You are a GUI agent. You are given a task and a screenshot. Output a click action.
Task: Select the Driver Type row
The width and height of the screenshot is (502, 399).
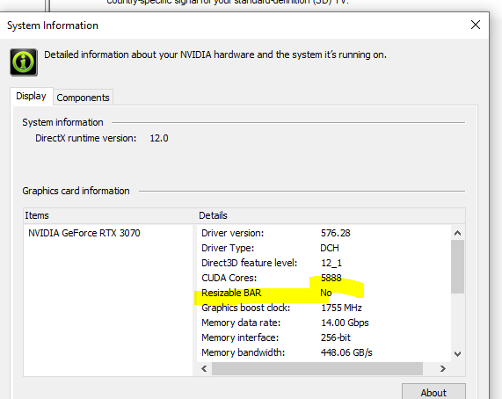[324, 248]
